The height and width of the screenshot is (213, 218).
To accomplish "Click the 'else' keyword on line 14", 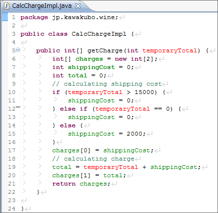I will (68, 125).
